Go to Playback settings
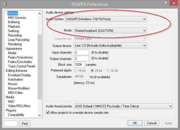Viewport: 180px width, 130px height. click(14, 26)
